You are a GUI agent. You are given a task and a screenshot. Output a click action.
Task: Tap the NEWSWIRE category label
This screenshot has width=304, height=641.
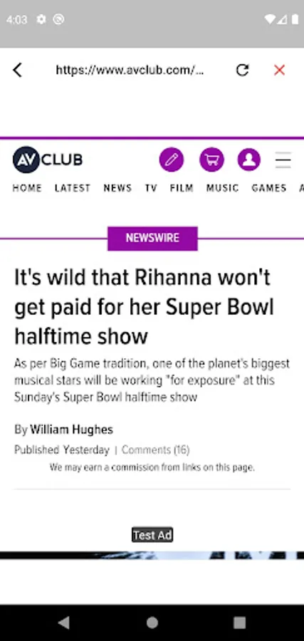[x=152, y=239]
